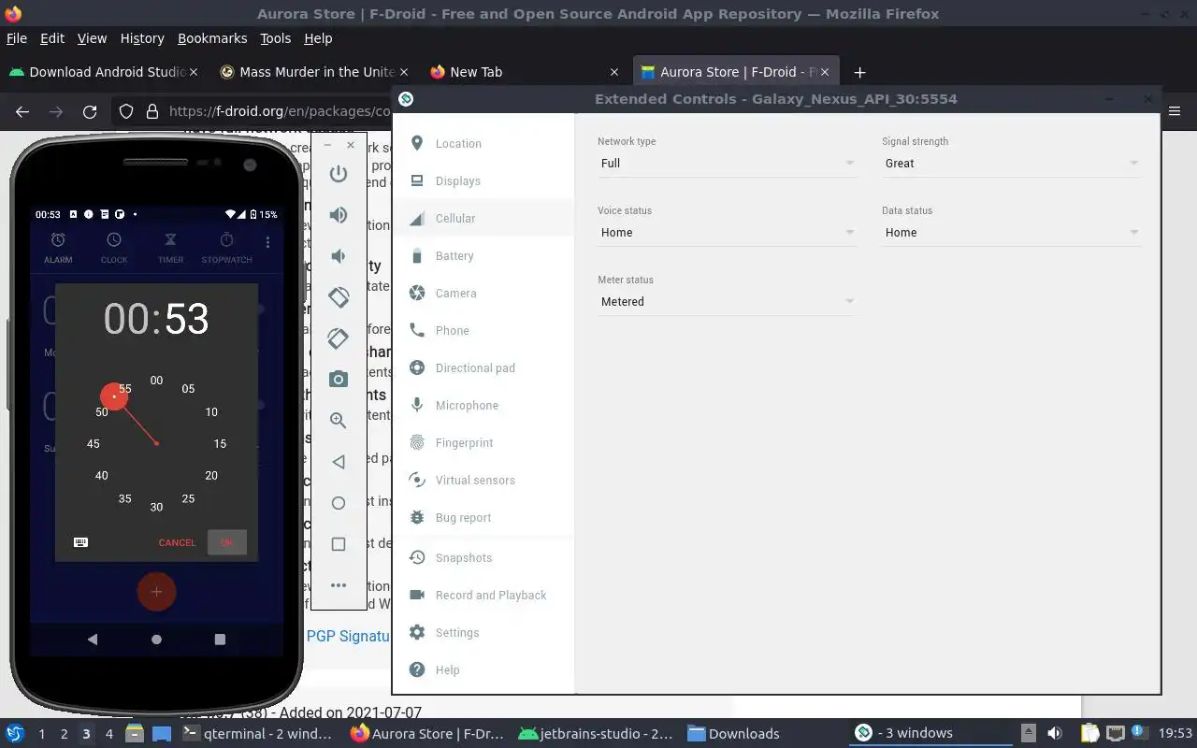Tap the red add alarm button
This screenshot has height=748, width=1197.
click(x=156, y=592)
